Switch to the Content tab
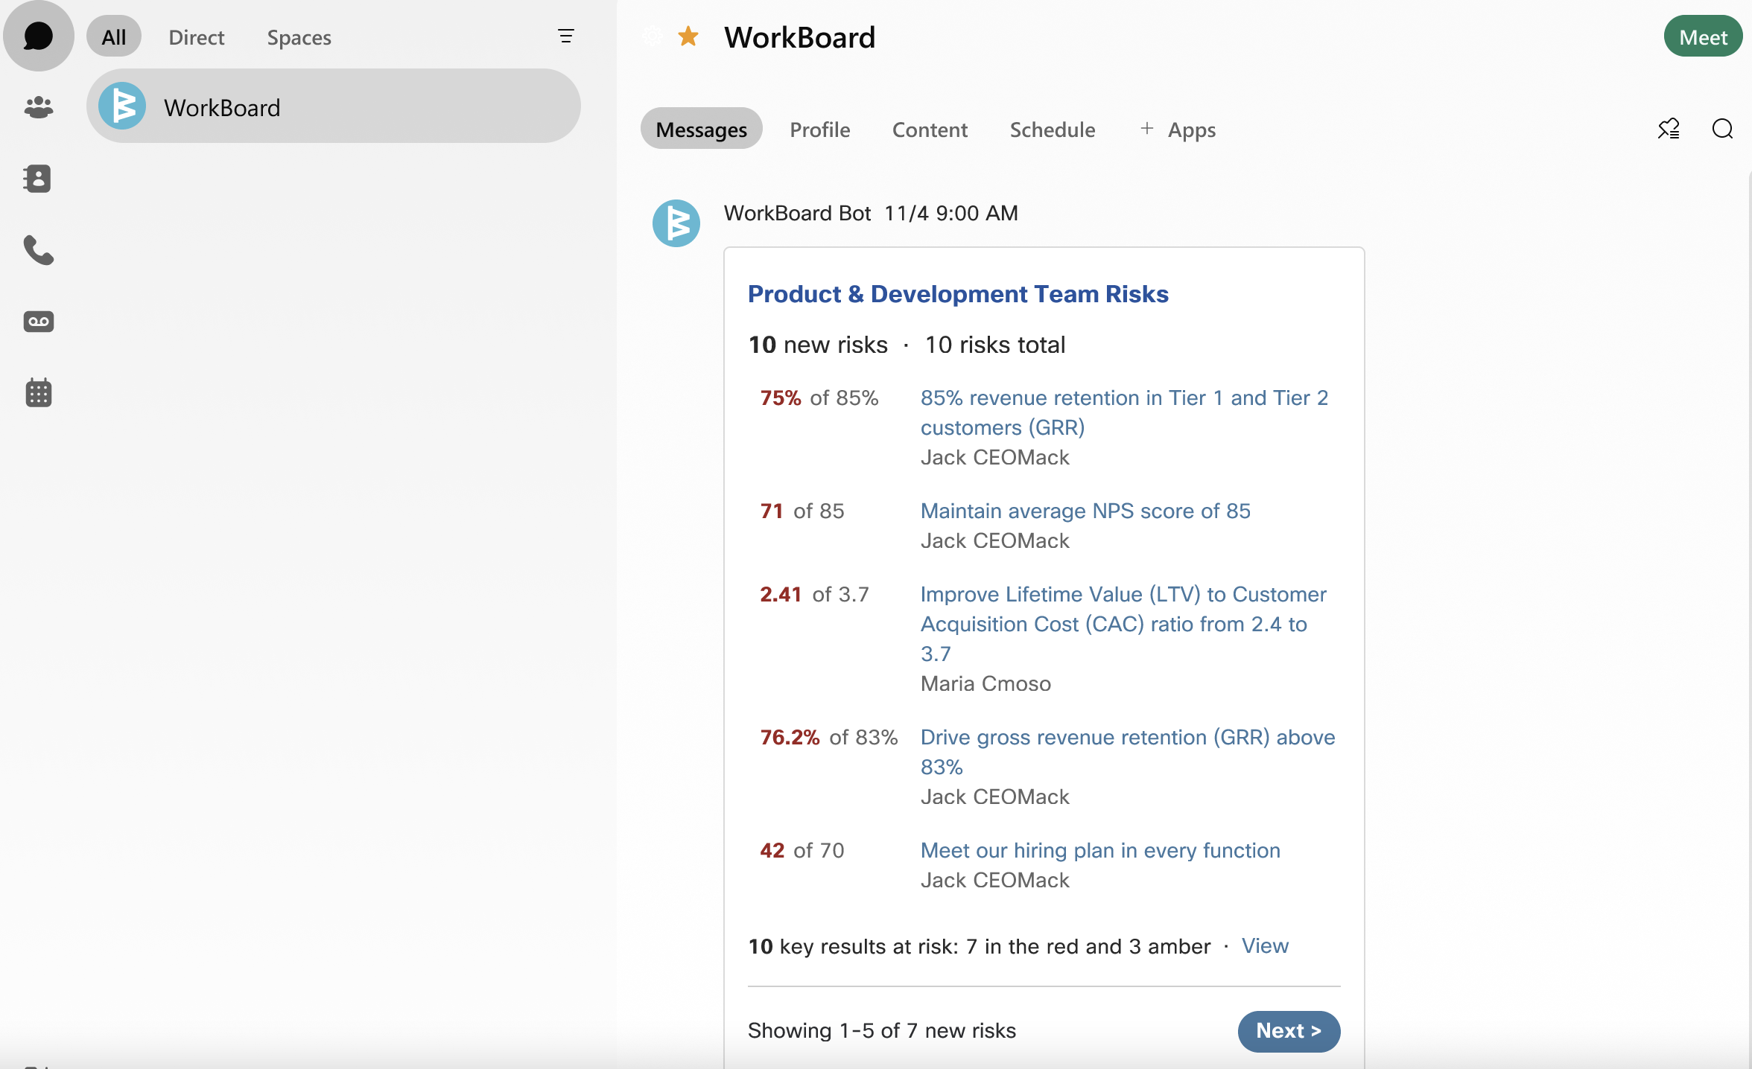Screen dimensions: 1752x1069 pyautogui.click(x=930, y=129)
